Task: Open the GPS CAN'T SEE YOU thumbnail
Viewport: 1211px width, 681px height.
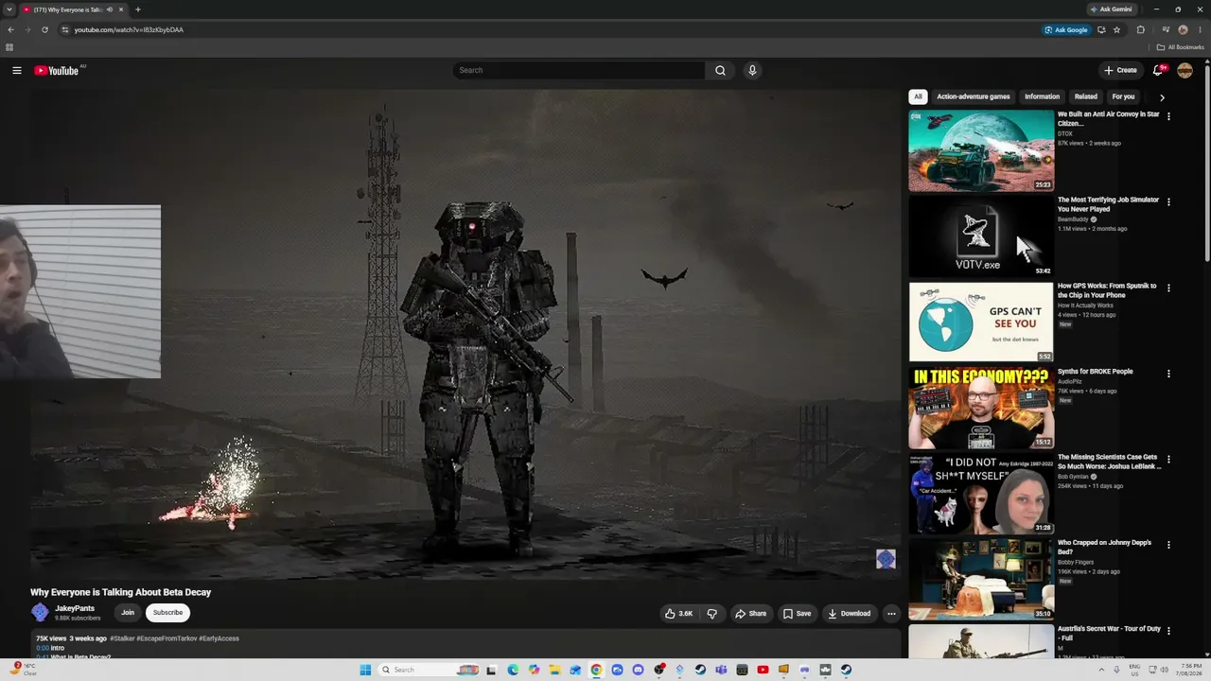Action: coord(981,322)
